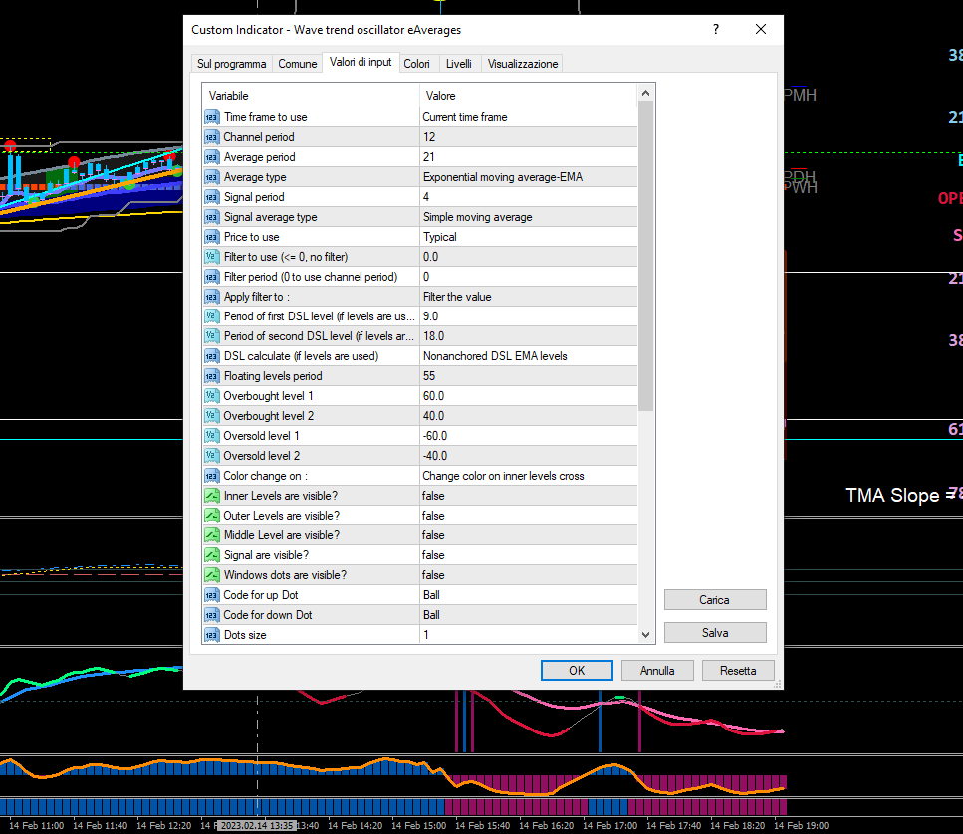Click the scrollbar down arrow in the inputs list
The image size is (963, 834).
[x=646, y=634]
